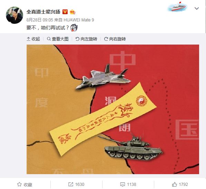Open the poster's profile avatar
Screen dimensions: 206x189
pos(14,15)
